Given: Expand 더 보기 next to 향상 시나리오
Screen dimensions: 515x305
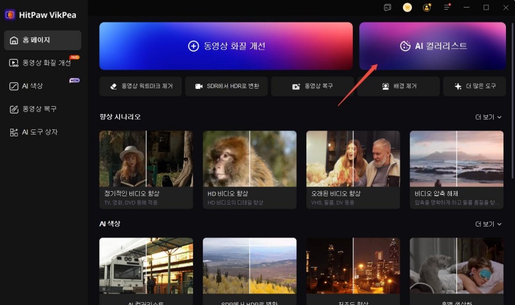Looking at the screenshot, I should tap(489, 117).
